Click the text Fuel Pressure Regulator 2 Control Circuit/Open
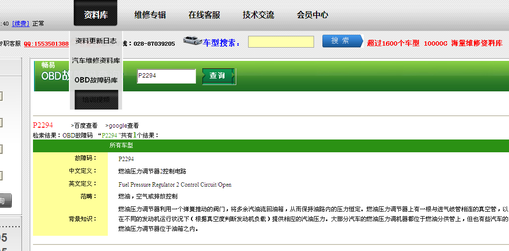 175,185
